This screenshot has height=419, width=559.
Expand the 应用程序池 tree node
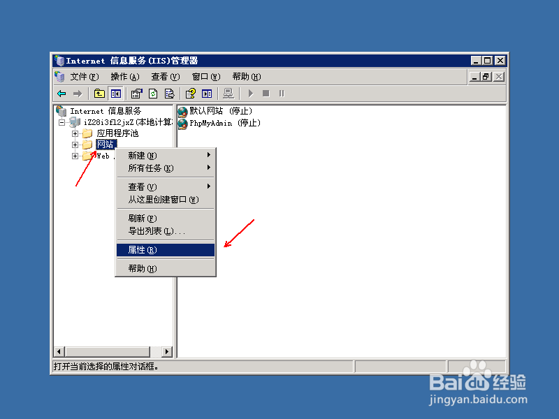75,133
